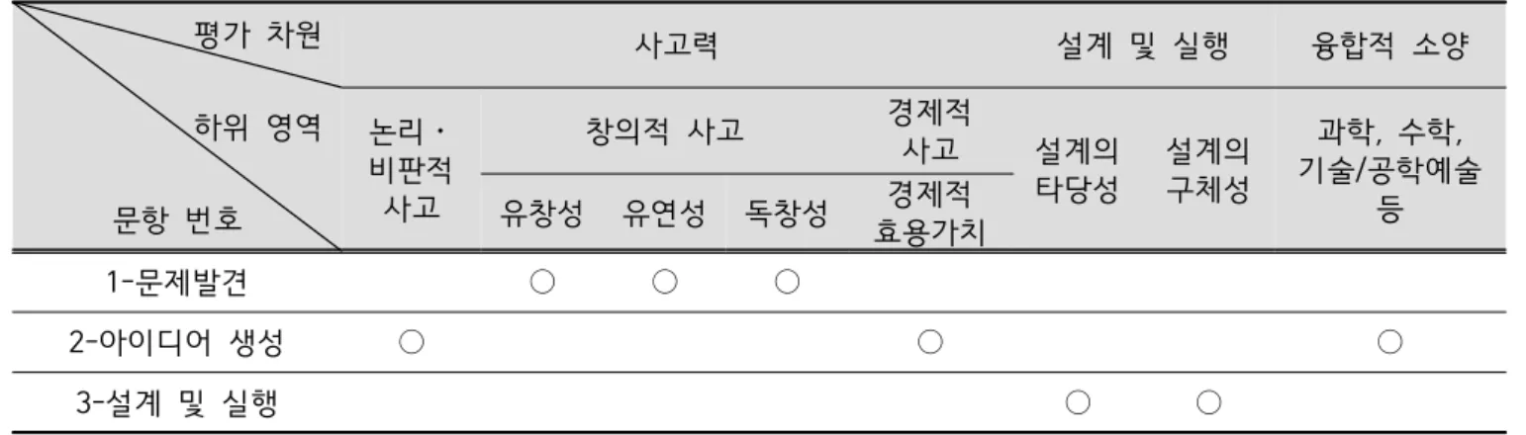1526x435 pixels.
Task: Click the 논리·비판적 사고 column header
Action: 412,171
